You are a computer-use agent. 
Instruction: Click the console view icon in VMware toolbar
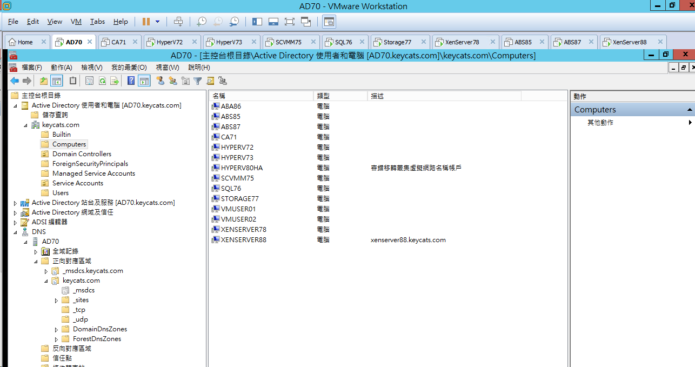[x=329, y=22]
